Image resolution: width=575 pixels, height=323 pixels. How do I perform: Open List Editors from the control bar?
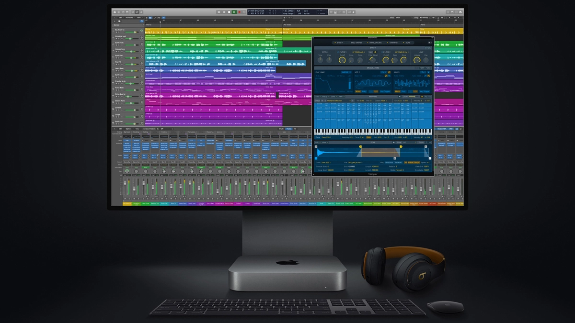[x=448, y=12]
